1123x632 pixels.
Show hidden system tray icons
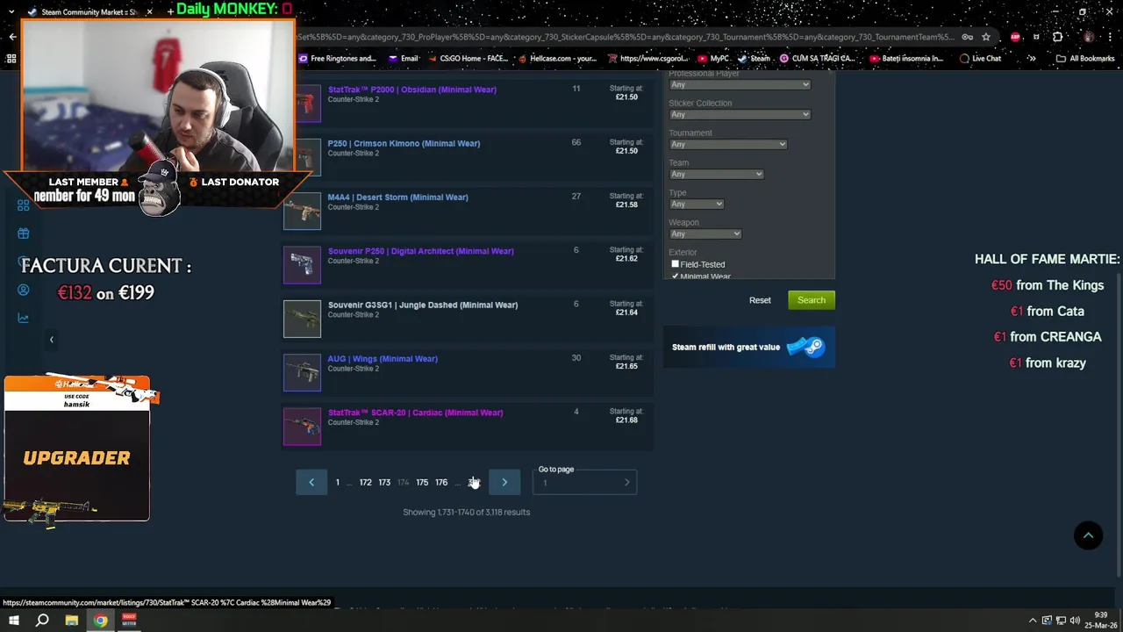1033,621
